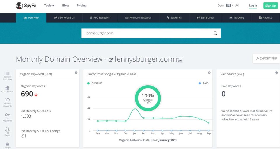This screenshot has width=280, height=149.
Task: Click the -91 SEO click change value
Action: (24, 136)
